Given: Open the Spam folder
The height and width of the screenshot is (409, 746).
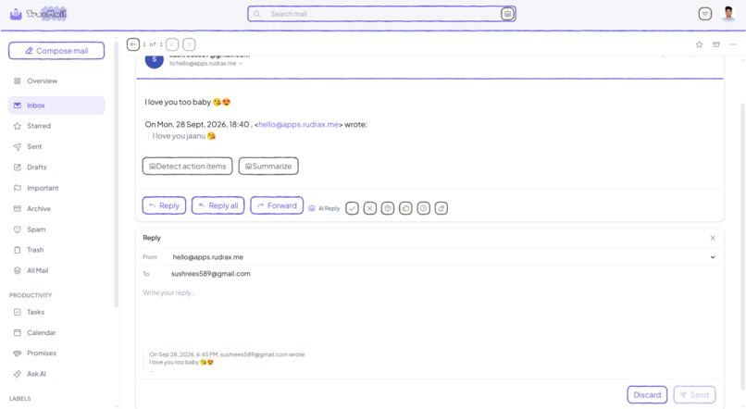Looking at the screenshot, I should point(56,229).
